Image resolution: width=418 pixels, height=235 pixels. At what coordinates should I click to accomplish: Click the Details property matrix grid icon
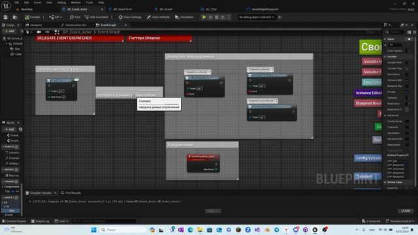point(410,32)
